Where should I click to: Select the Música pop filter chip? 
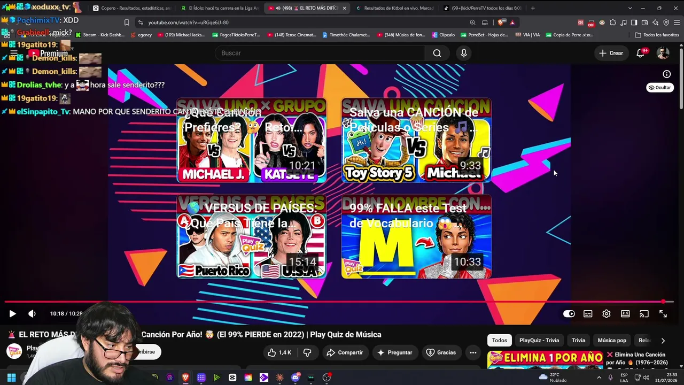[612, 340]
